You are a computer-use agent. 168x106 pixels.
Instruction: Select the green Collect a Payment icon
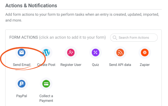[x=46, y=84]
